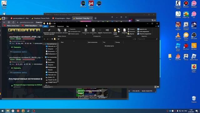200x113 pixels.
Task: Go back in the browser
Action: click(x=4, y=22)
